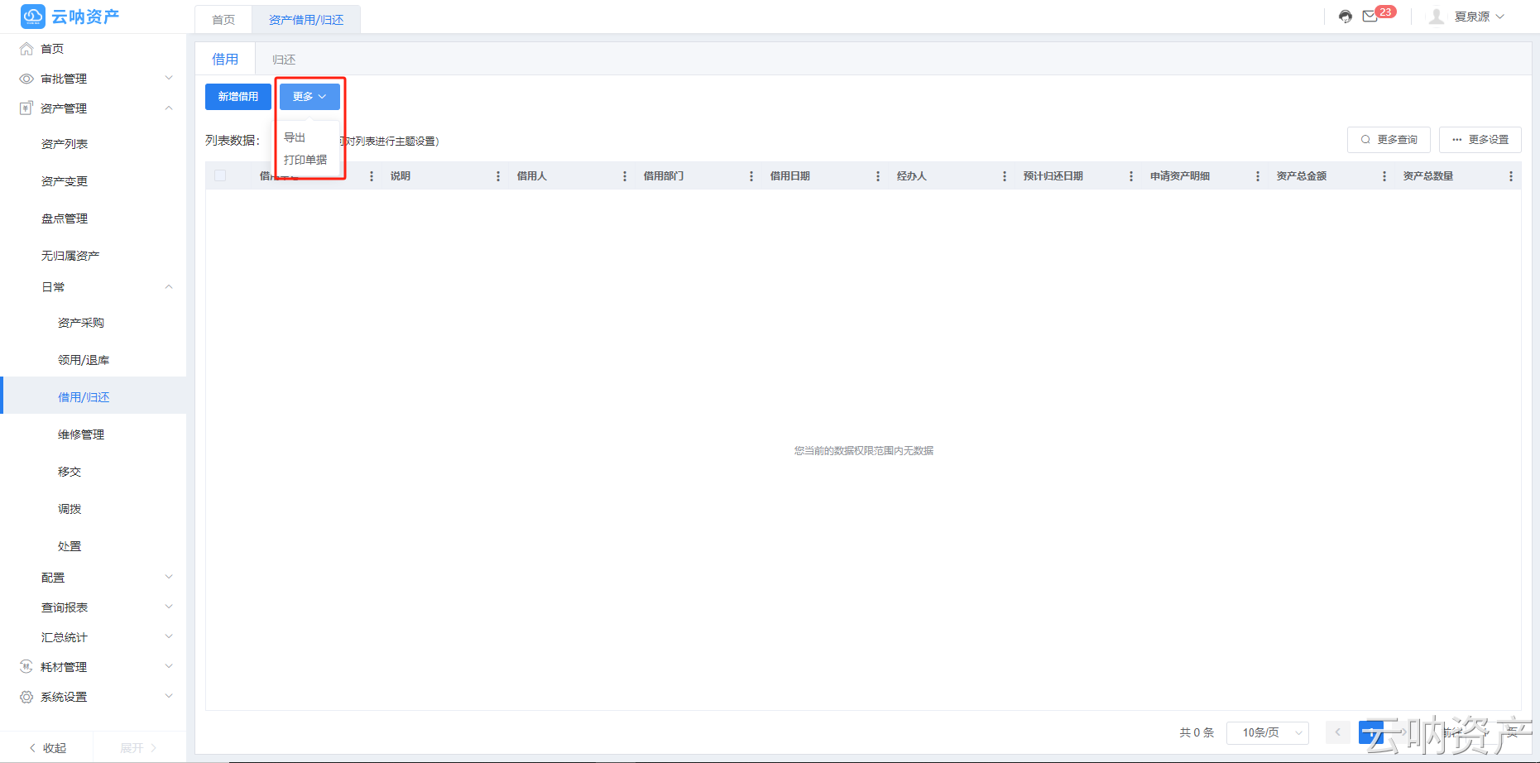Viewport: 1540px width, 763px height.
Task: Open 维修管理 in the sidebar
Action: point(81,434)
